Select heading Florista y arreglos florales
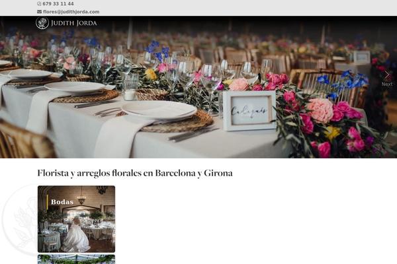 click(135, 174)
